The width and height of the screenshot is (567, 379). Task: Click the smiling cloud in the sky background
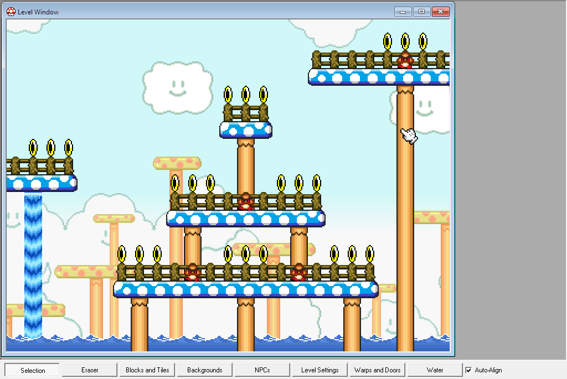pyautogui.click(x=178, y=88)
